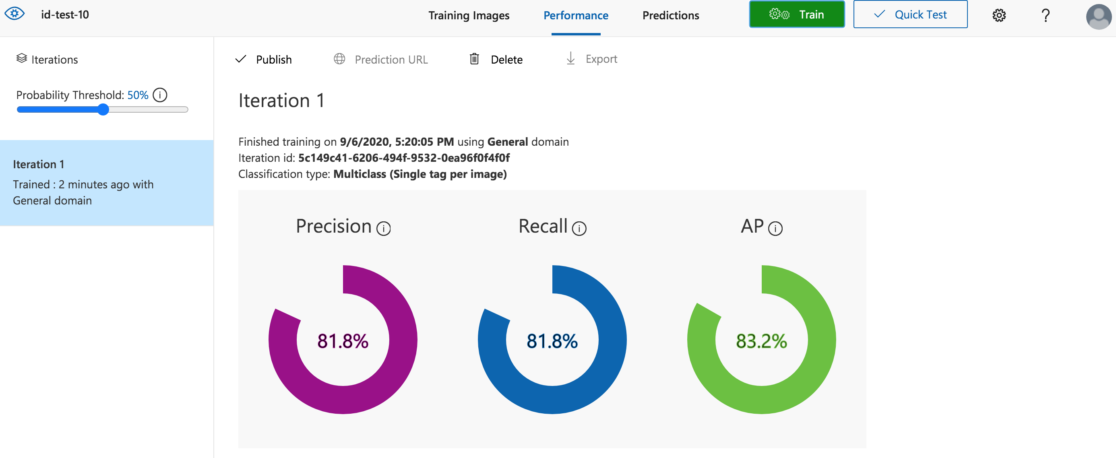Toggle the checkmark next to Publish
Screen dimensions: 1116x458
241,59
